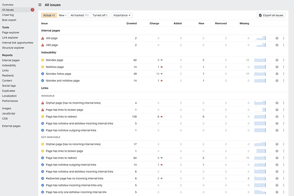
Task: Open the 4XX page issue
Action: click(52, 45)
